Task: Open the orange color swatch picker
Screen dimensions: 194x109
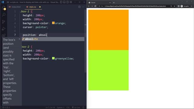Action: pyautogui.click(x=53, y=23)
